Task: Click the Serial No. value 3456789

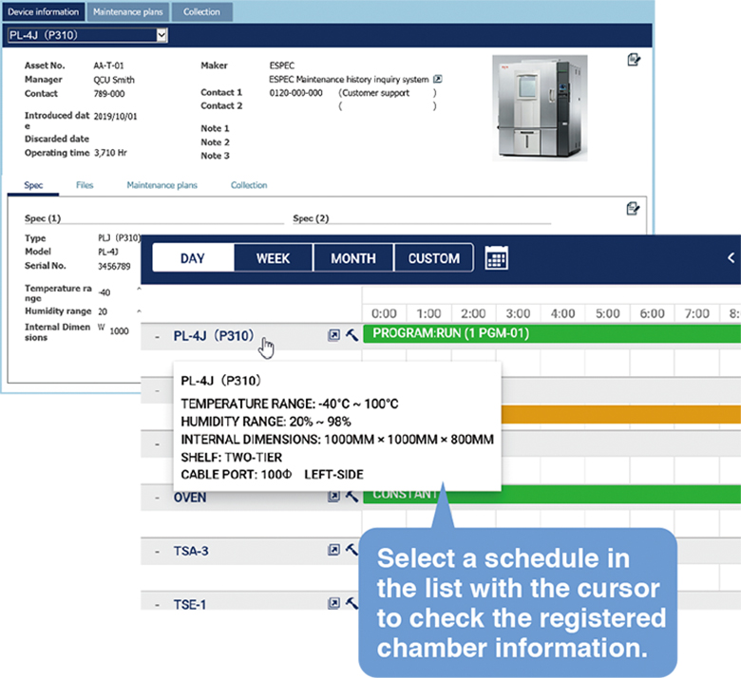Action: point(114,267)
